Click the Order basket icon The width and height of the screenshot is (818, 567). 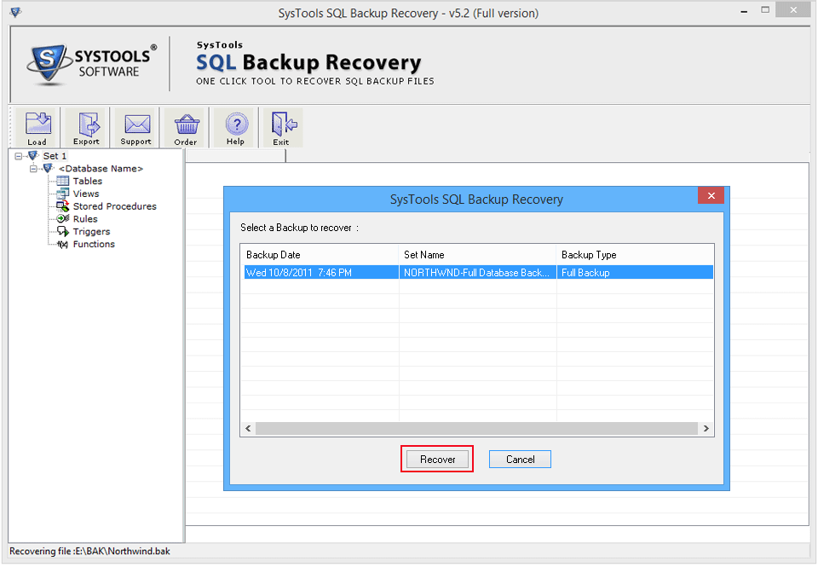pyautogui.click(x=186, y=127)
